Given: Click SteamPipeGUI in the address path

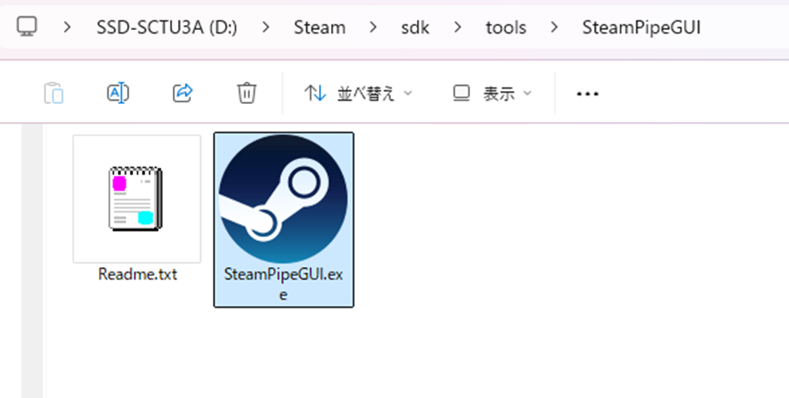Looking at the screenshot, I should [x=641, y=28].
